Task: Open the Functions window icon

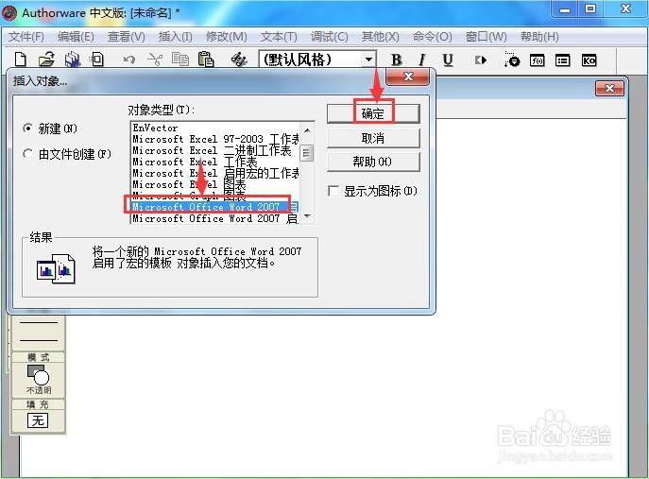Action: click(x=537, y=60)
